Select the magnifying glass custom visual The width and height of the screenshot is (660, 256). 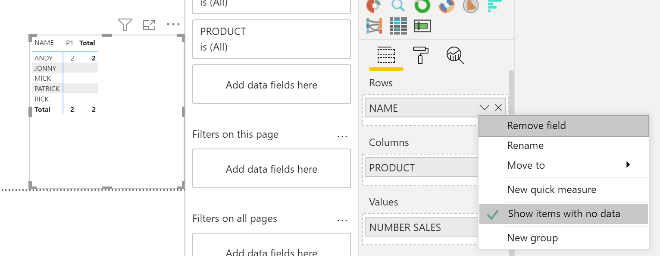coord(398,5)
